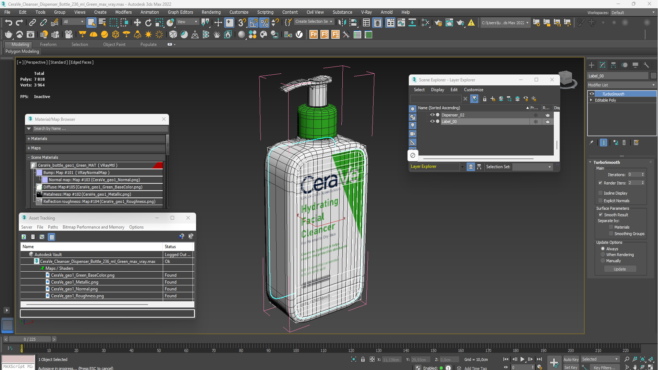Click lock icon in Scene Explorer toolbar
The image size is (658, 370).
pyautogui.click(x=485, y=99)
